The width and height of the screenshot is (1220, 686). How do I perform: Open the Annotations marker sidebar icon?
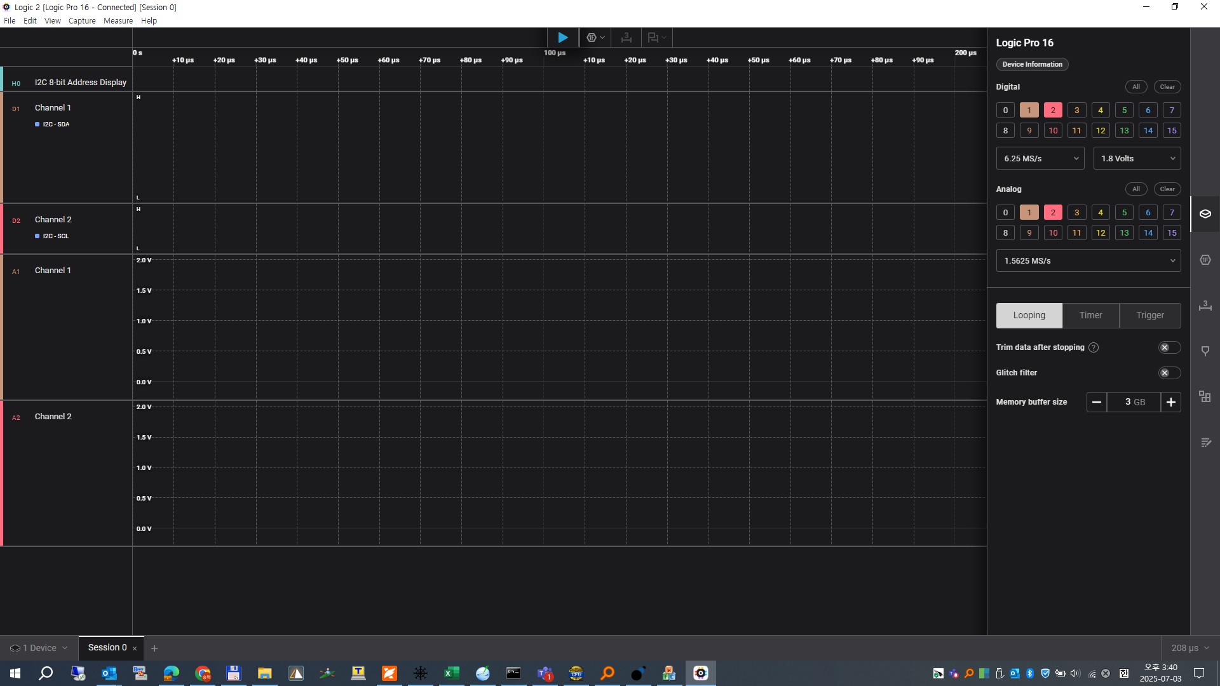pyautogui.click(x=1205, y=351)
